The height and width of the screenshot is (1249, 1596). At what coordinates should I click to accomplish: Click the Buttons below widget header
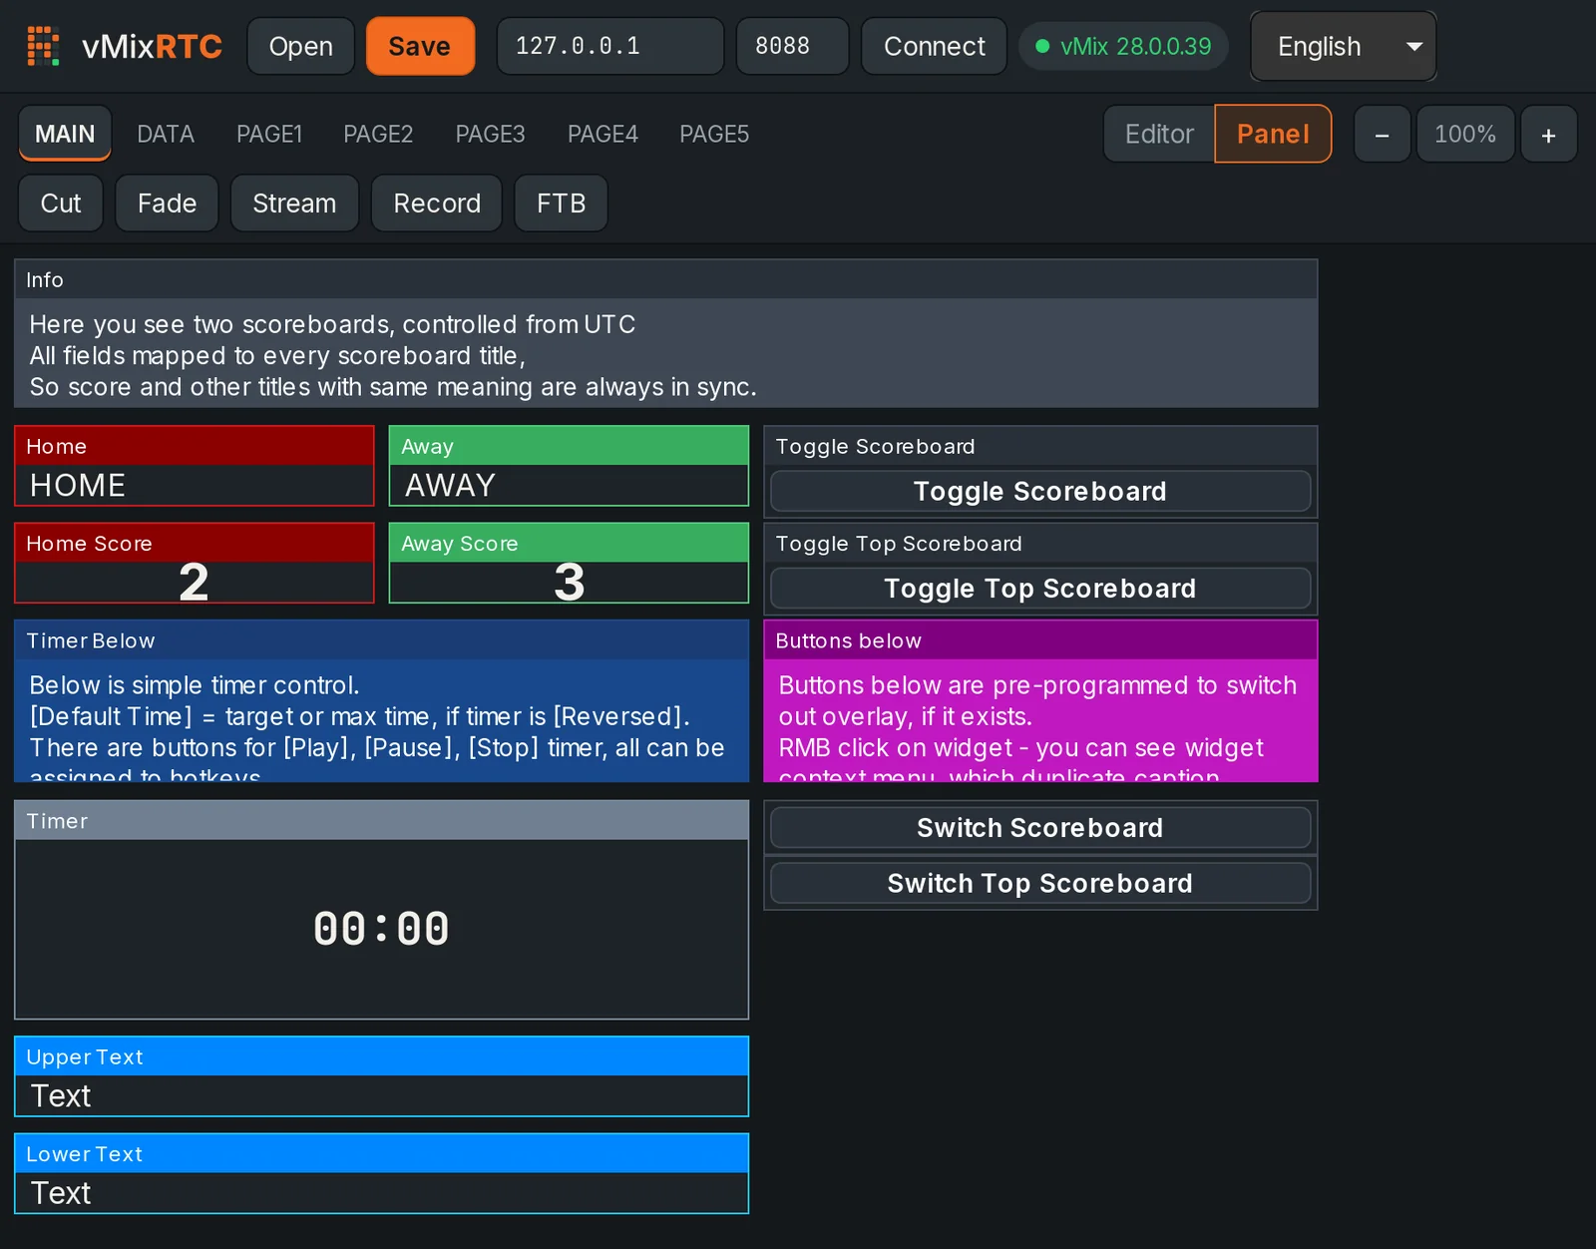click(1040, 640)
